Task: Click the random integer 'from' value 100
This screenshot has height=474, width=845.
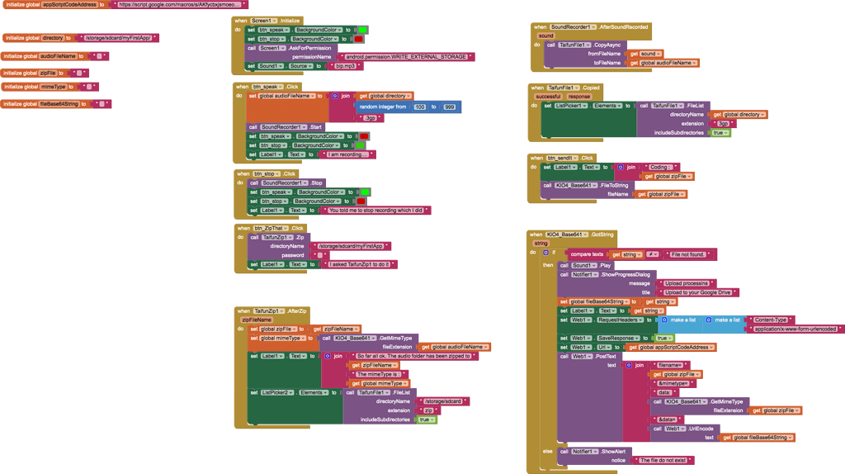Action: point(419,107)
